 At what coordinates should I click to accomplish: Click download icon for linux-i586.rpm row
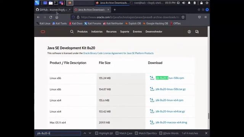(x=152, y=78)
